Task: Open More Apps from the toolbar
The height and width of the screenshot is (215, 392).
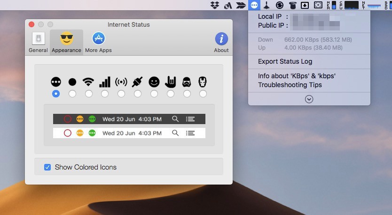Action: pos(98,42)
